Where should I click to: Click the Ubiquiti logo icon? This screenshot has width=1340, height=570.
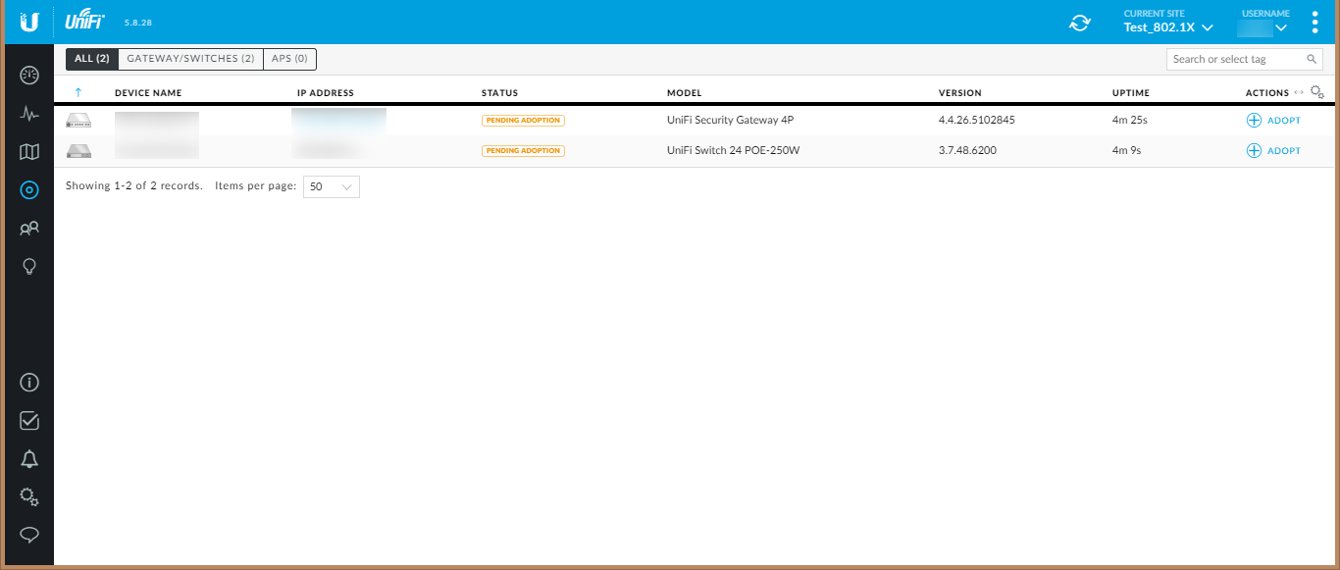(x=29, y=22)
